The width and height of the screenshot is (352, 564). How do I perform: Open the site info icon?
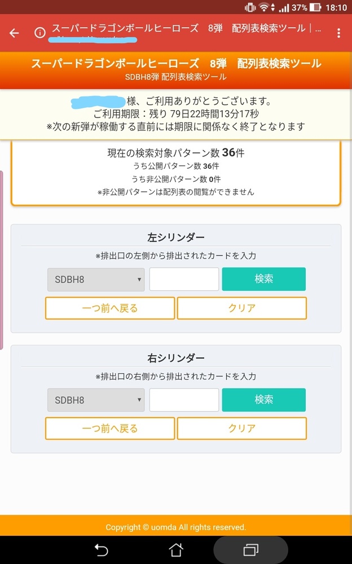click(x=40, y=33)
